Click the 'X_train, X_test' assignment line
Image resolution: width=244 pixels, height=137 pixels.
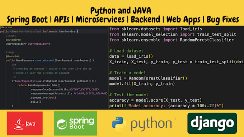[x=177, y=62]
